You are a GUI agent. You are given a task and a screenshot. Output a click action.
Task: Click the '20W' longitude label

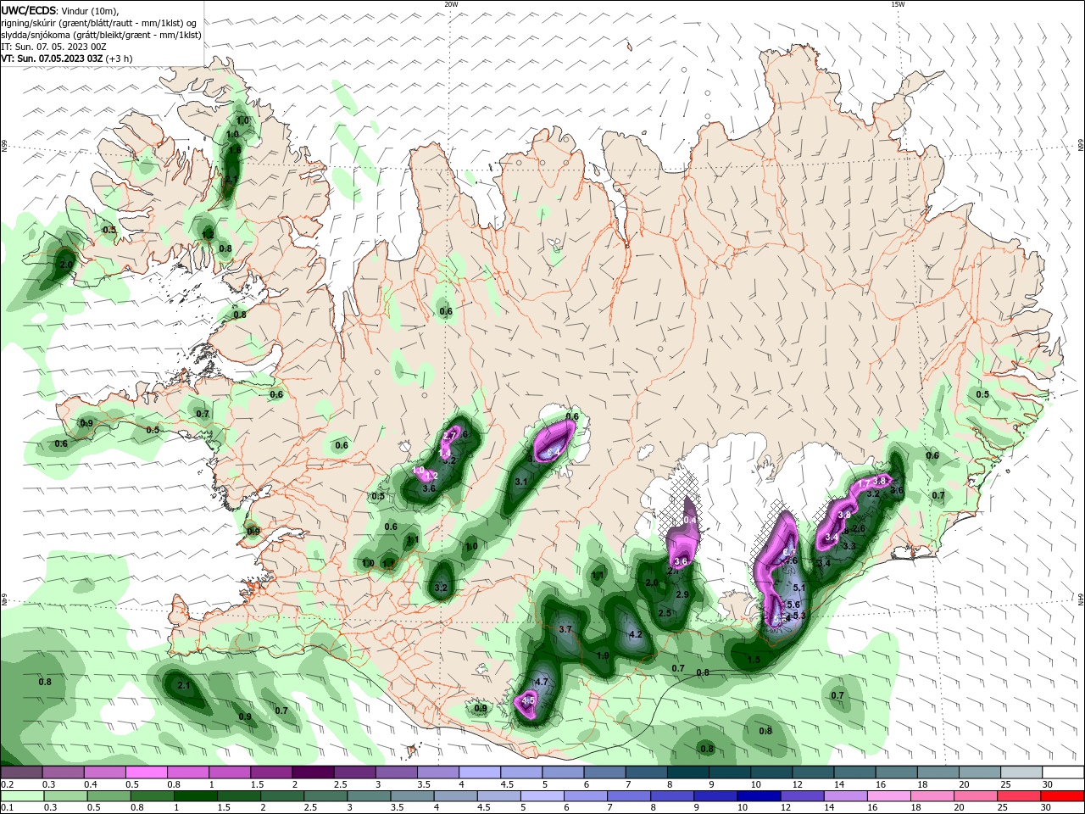tap(451, 4)
